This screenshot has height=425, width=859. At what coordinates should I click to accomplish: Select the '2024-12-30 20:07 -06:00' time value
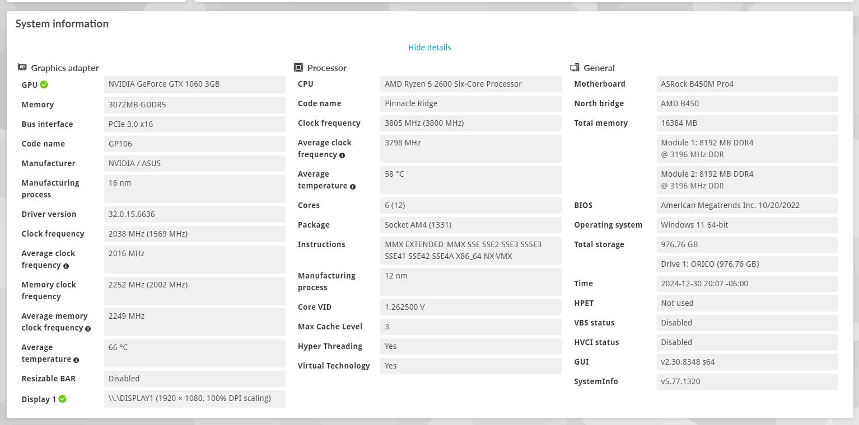747,284
